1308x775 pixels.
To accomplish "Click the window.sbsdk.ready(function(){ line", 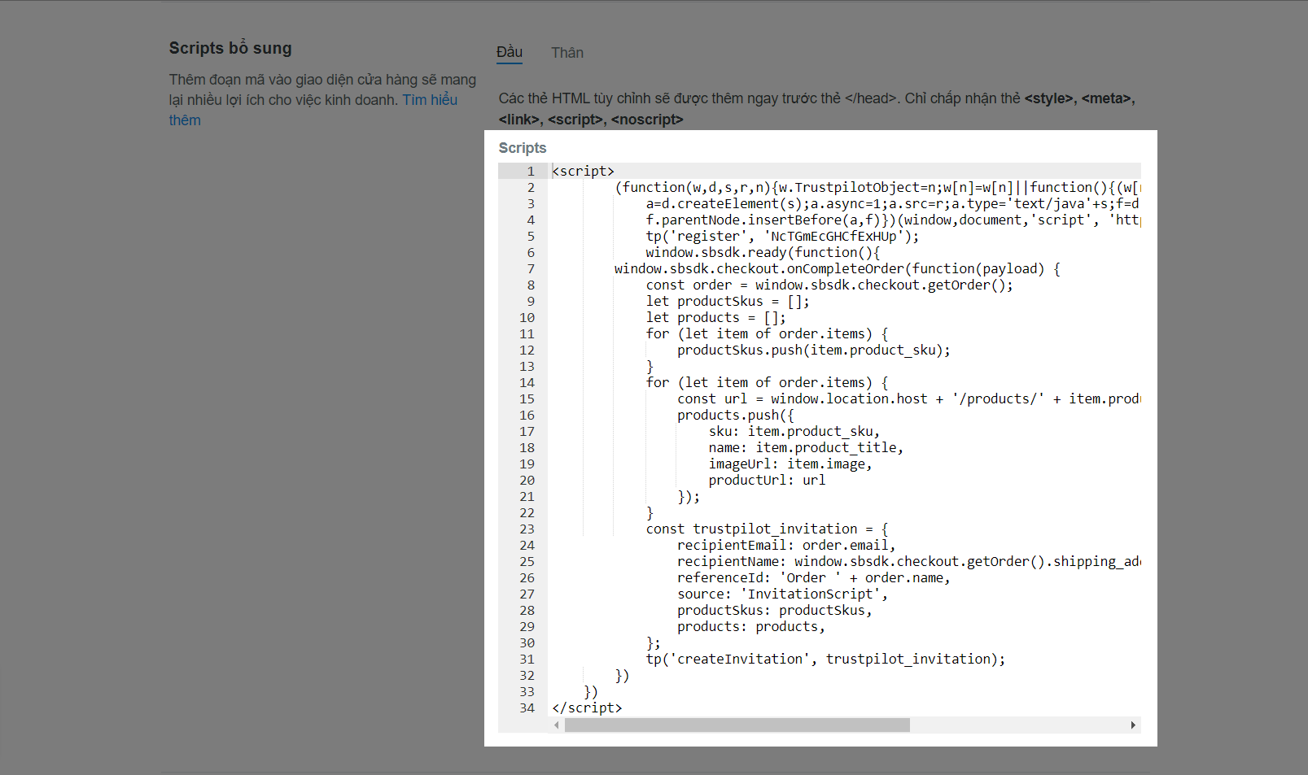I will click(x=763, y=252).
